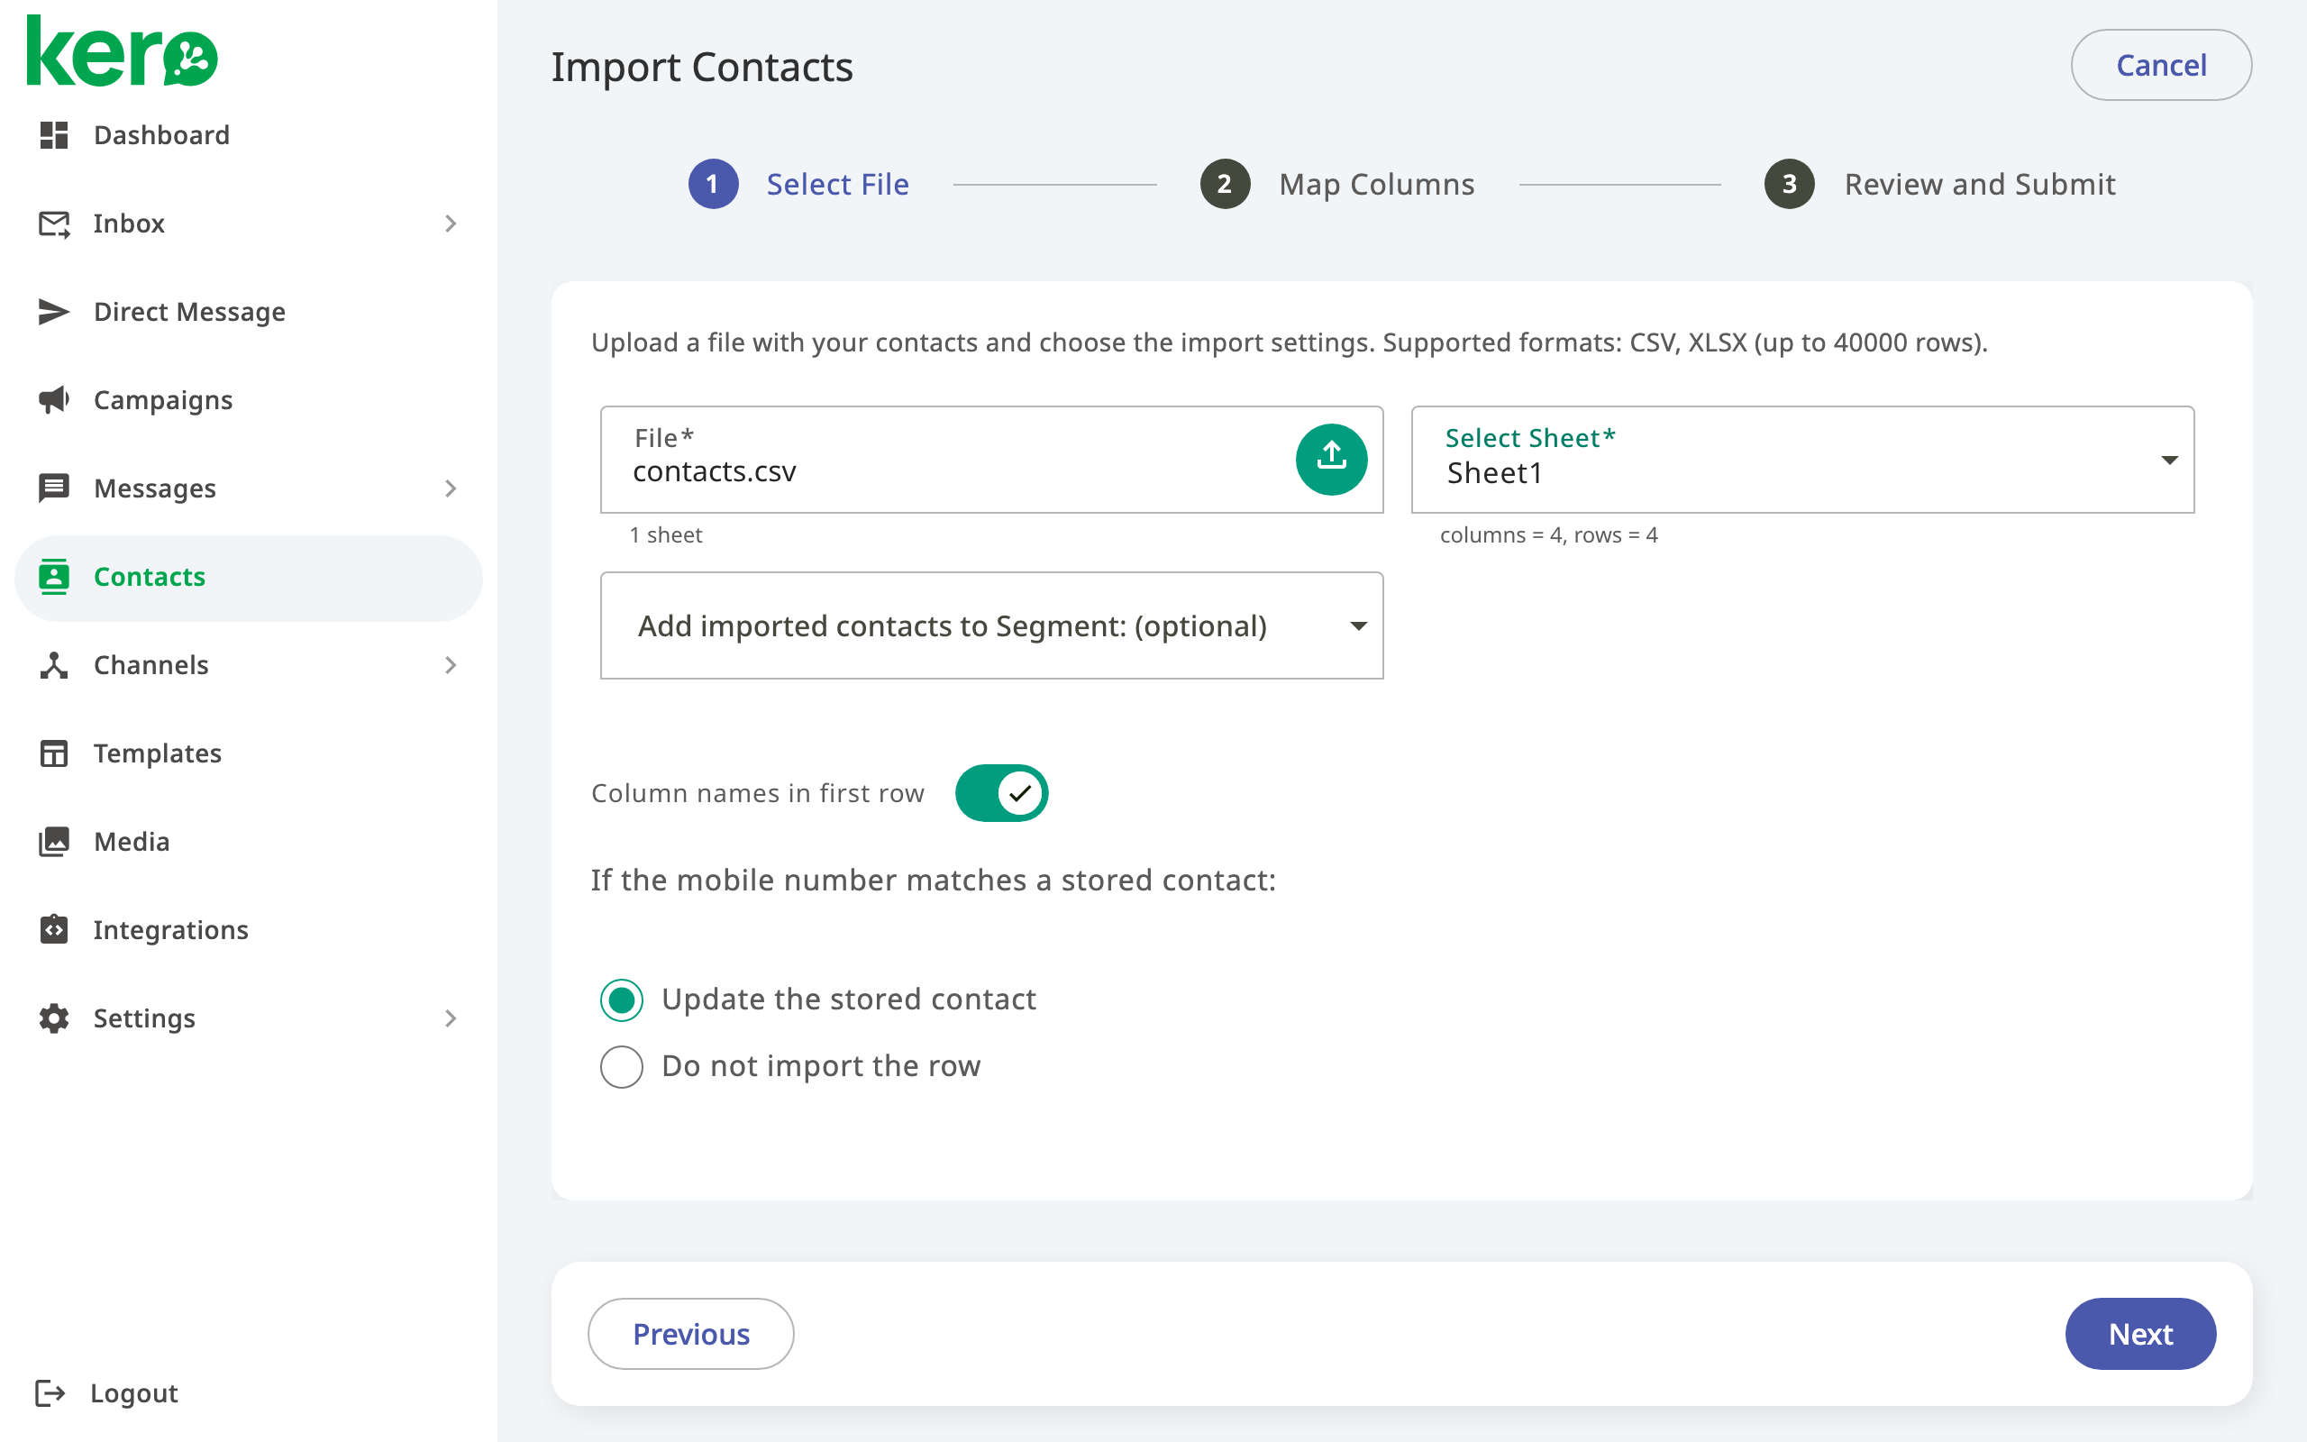This screenshot has width=2307, height=1442.
Task: Go to Select File step
Action: [x=798, y=183]
